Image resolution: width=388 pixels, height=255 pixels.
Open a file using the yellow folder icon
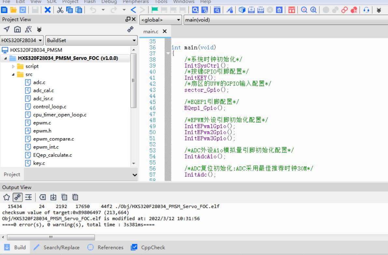point(13,10)
